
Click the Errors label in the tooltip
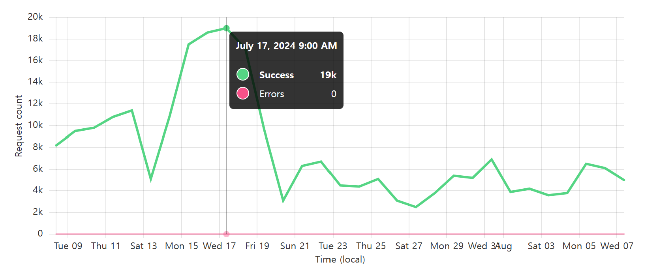pos(272,94)
